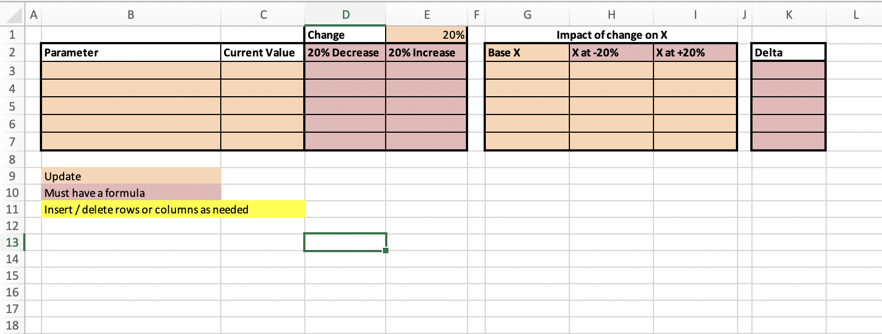Select the entire column D header
This screenshot has width=882, height=334.
tap(345, 15)
